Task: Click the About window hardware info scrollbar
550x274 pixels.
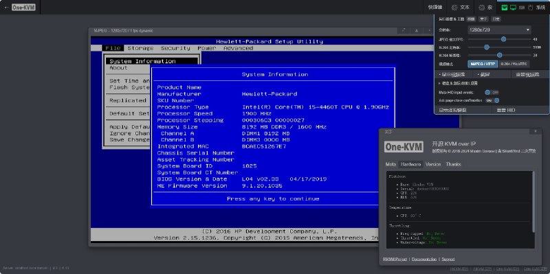Action: pyautogui.click(x=533, y=203)
